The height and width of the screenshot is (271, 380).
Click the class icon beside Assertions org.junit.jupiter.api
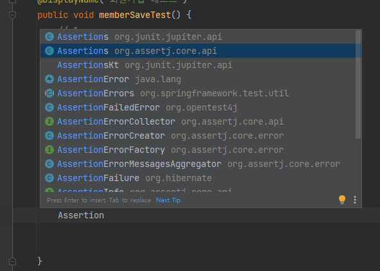(x=49, y=37)
